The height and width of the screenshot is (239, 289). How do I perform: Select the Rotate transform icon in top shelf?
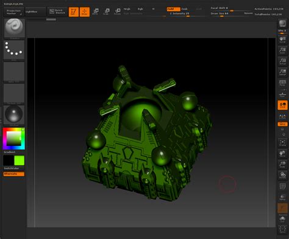[117, 12]
